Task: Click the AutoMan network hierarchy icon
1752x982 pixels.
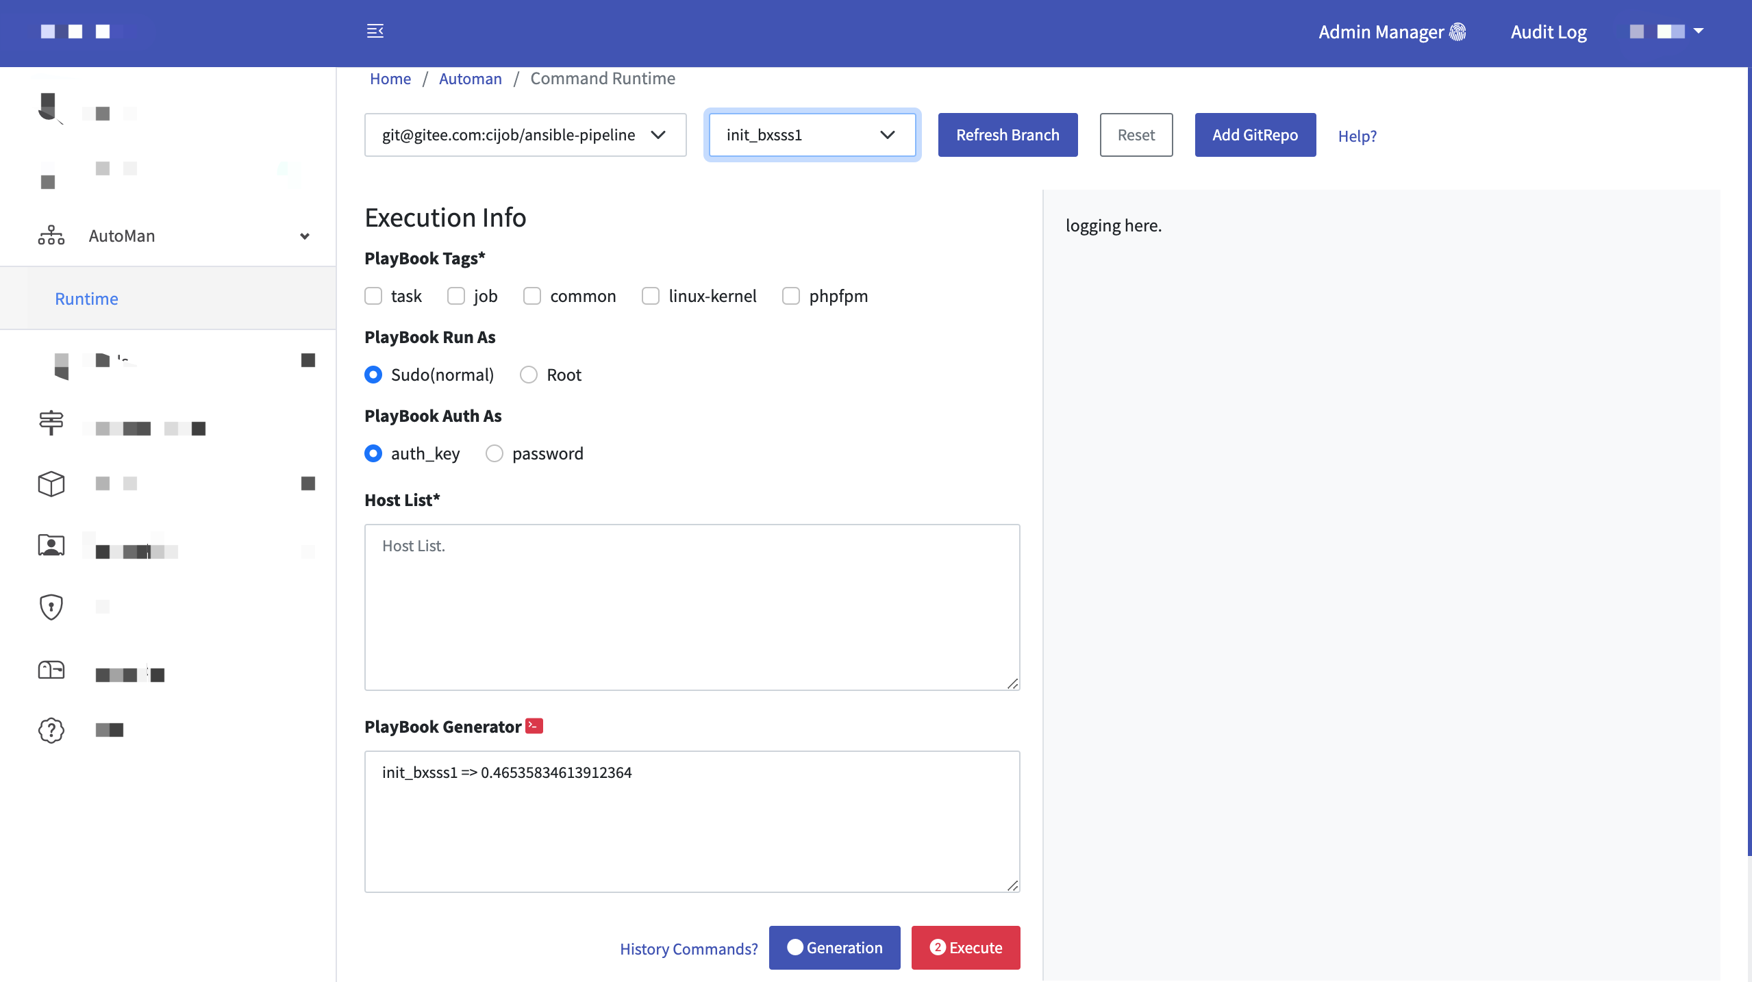Action: (x=51, y=236)
